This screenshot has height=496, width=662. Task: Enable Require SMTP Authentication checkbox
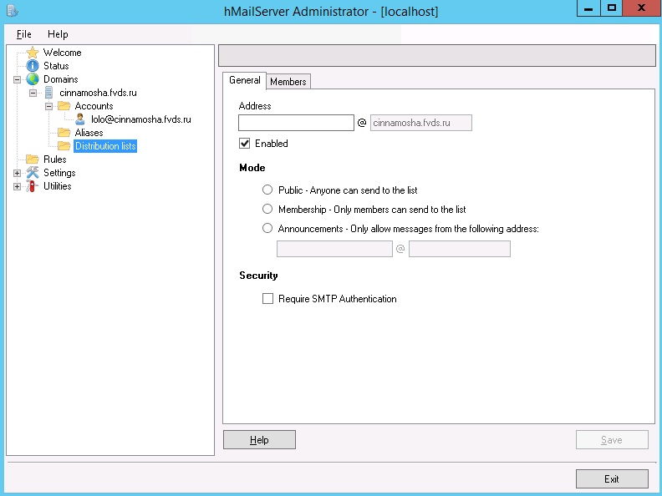(267, 299)
